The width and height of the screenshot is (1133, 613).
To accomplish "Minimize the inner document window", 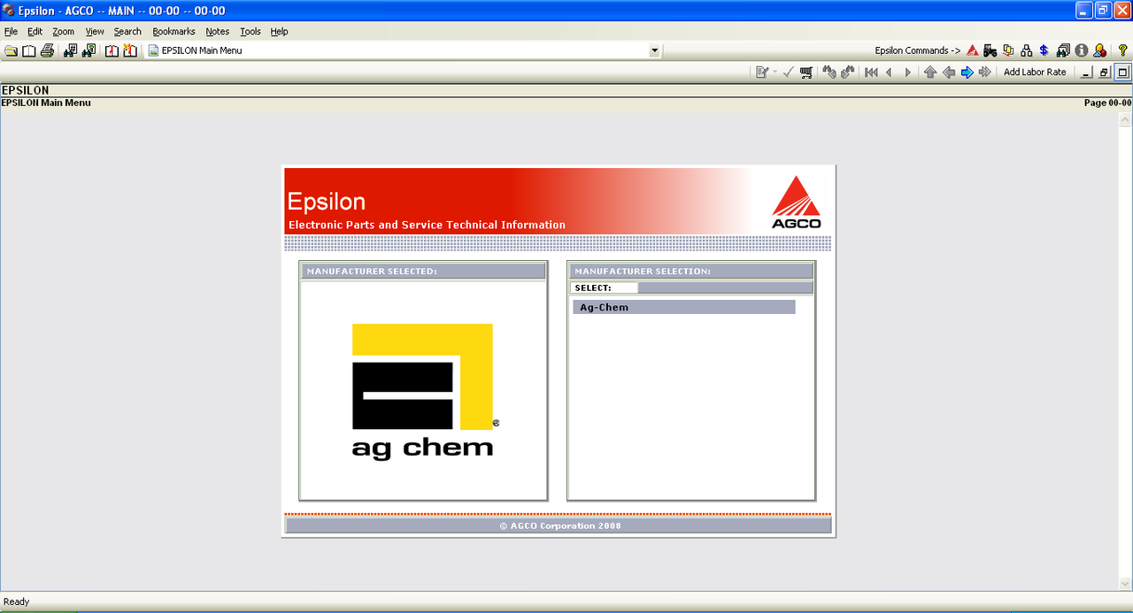I will point(1088,73).
